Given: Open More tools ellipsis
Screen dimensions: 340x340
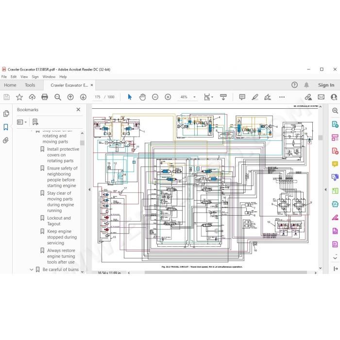Looking at the screenshot, I should click(282, 97).
